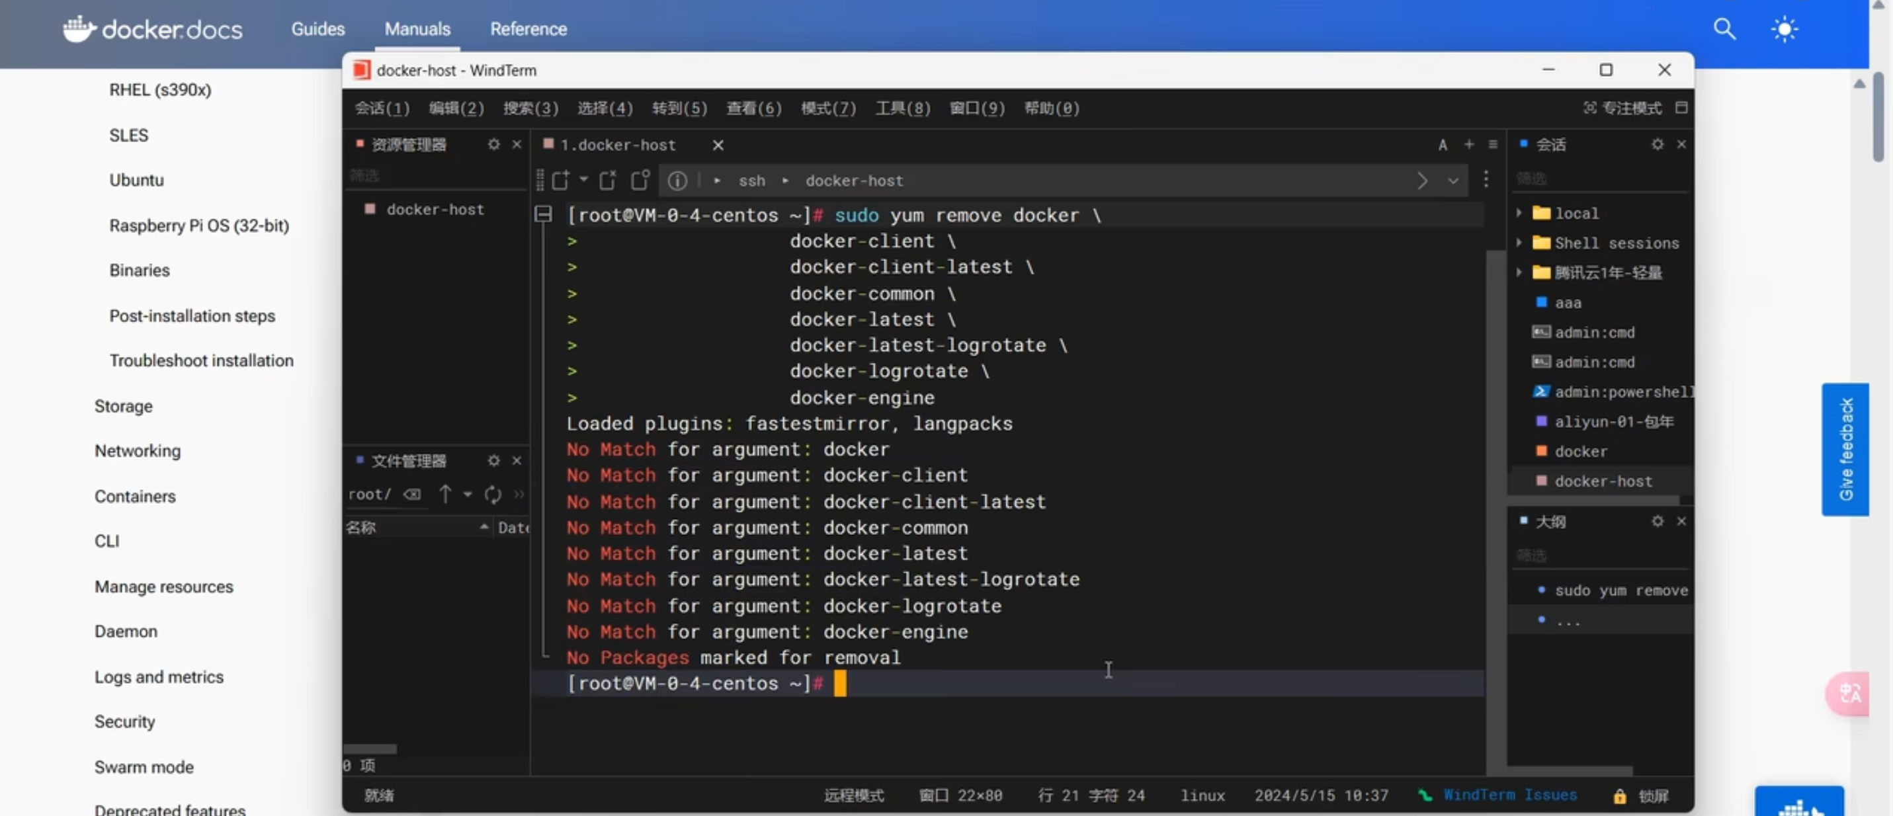Toggle Docker docs light/dark theme icon
Viewport: 1893px width, 816px height.
click(1785, 28)
